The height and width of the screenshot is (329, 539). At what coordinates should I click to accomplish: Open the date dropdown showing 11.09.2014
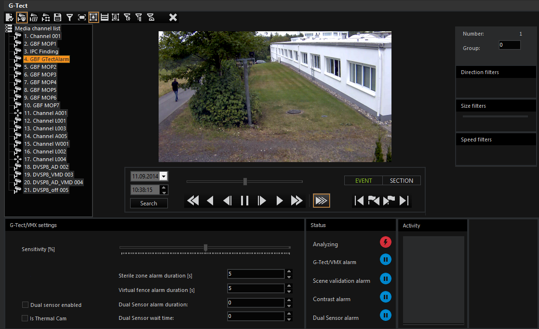pos(163,177)
